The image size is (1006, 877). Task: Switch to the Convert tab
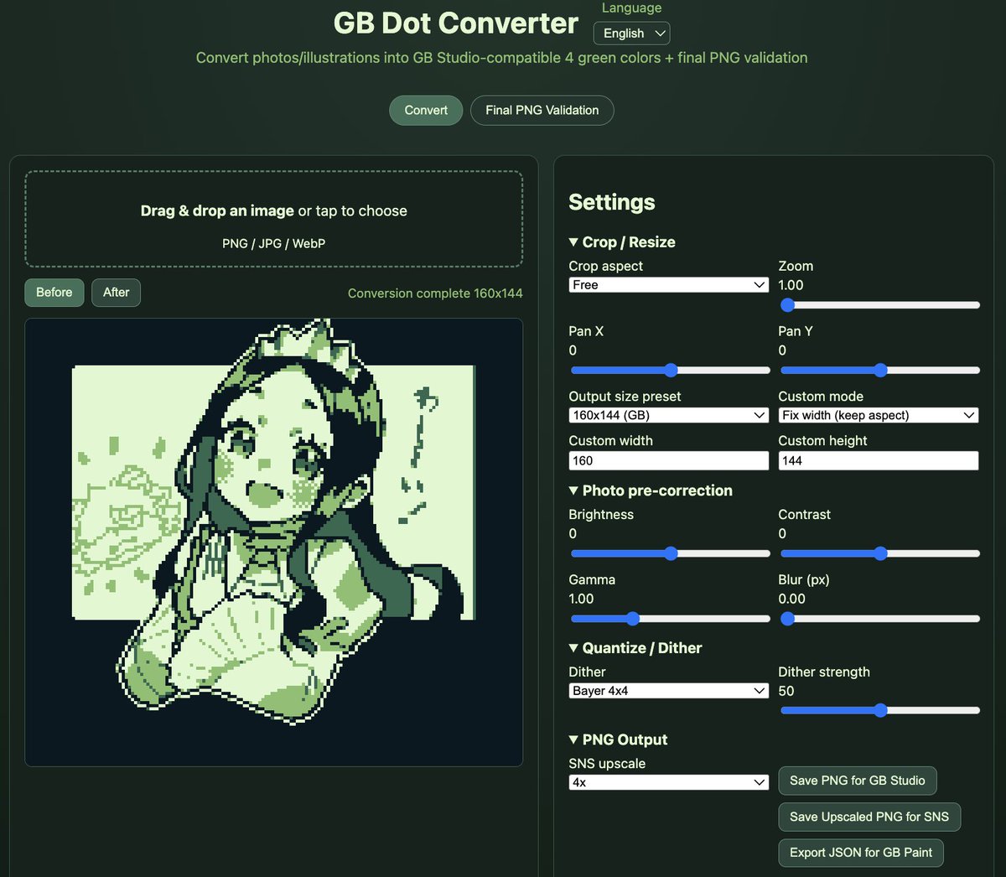tap(426, 111)
